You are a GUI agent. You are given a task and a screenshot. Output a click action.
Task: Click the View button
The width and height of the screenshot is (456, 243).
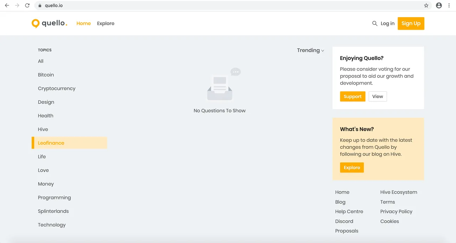378,96
